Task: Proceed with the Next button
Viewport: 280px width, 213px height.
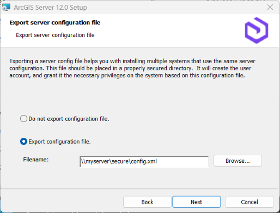Action: [197, 202]
